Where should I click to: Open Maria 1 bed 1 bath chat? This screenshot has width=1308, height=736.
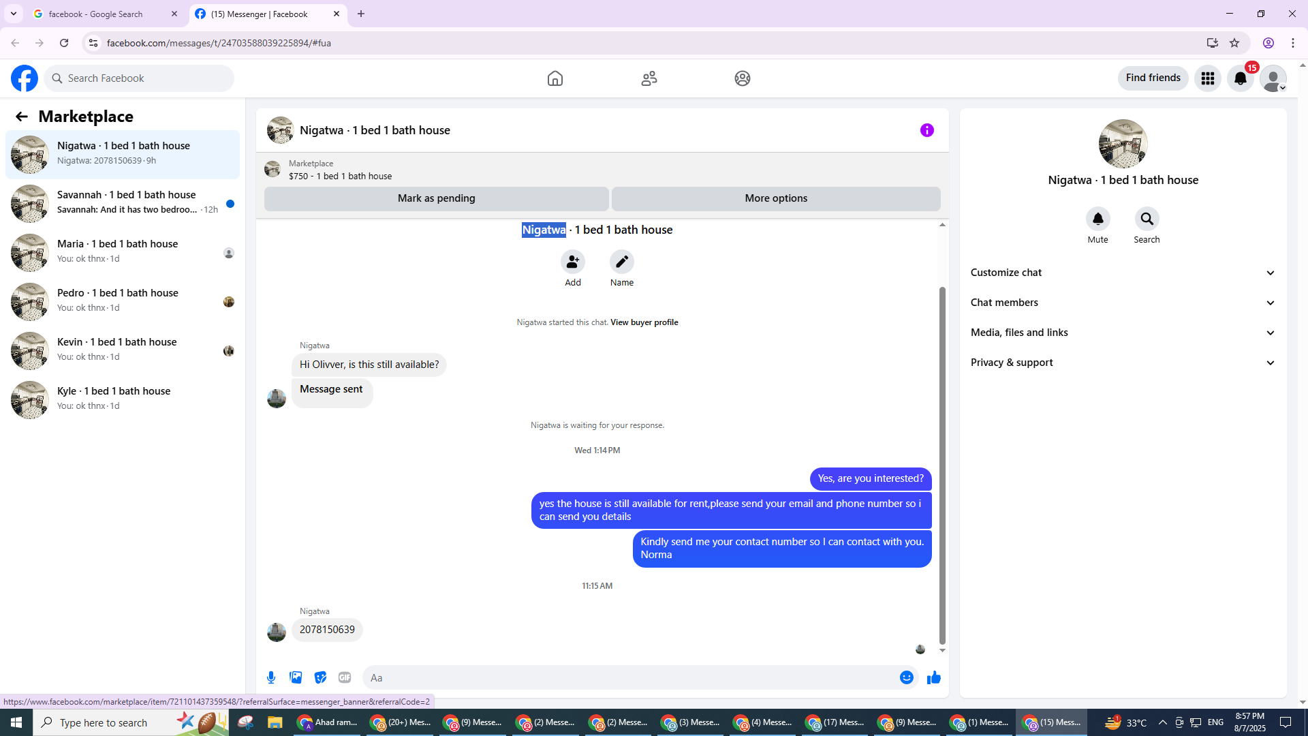123,252
